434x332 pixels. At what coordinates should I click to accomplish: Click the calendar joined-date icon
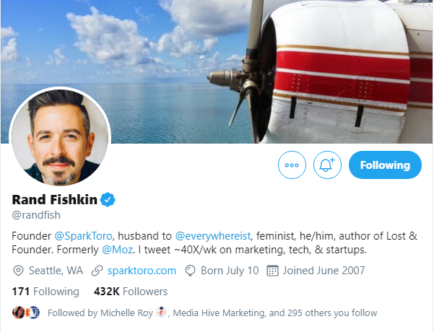point(273,271)
